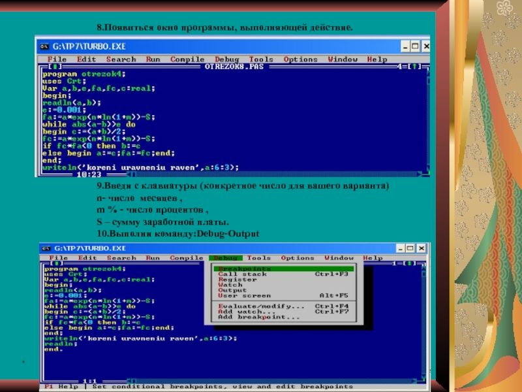Click the zoom arrow of the OTREZOK8.PAS editor

414,66
